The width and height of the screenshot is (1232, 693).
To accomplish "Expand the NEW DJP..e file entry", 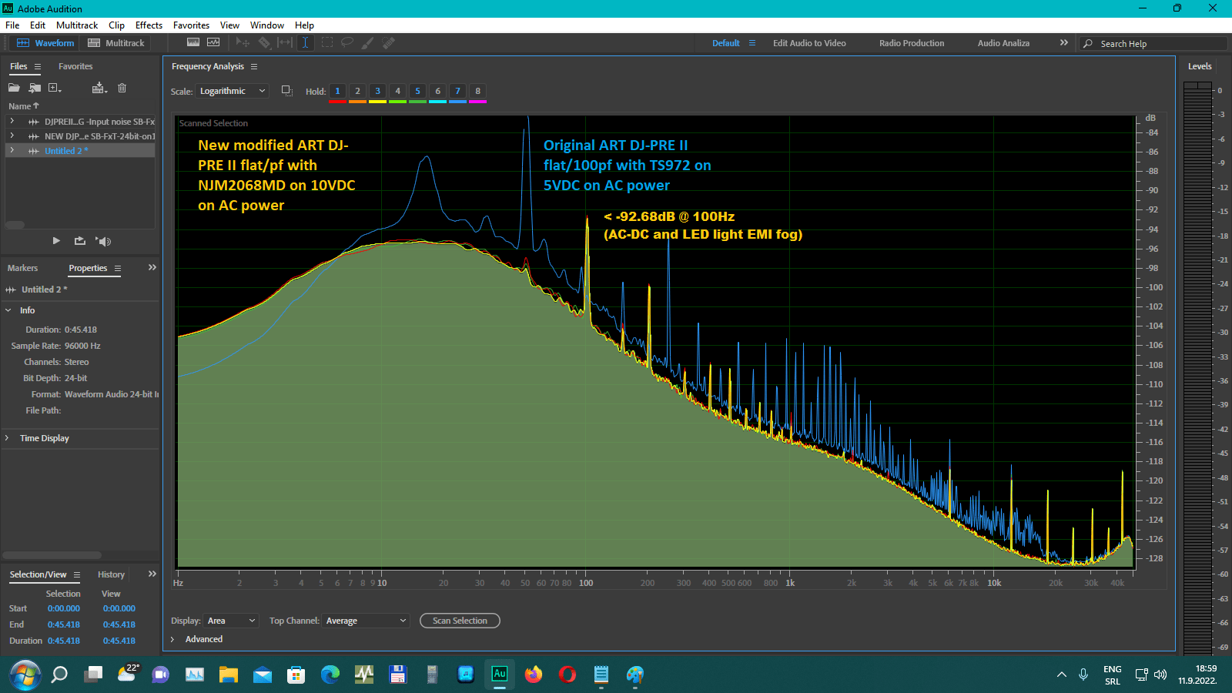I will pyautogui.click(x=12, y=136).
